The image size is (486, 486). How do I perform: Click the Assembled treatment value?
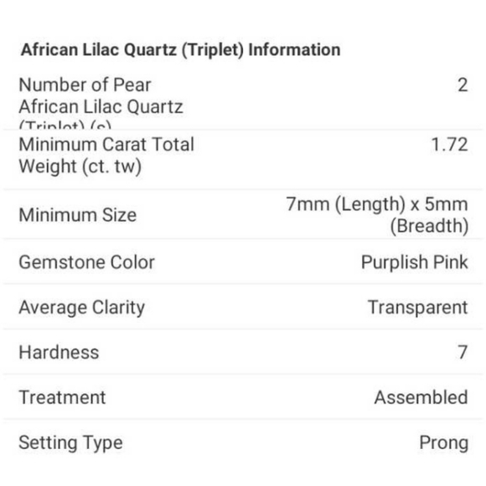(421, 398)
